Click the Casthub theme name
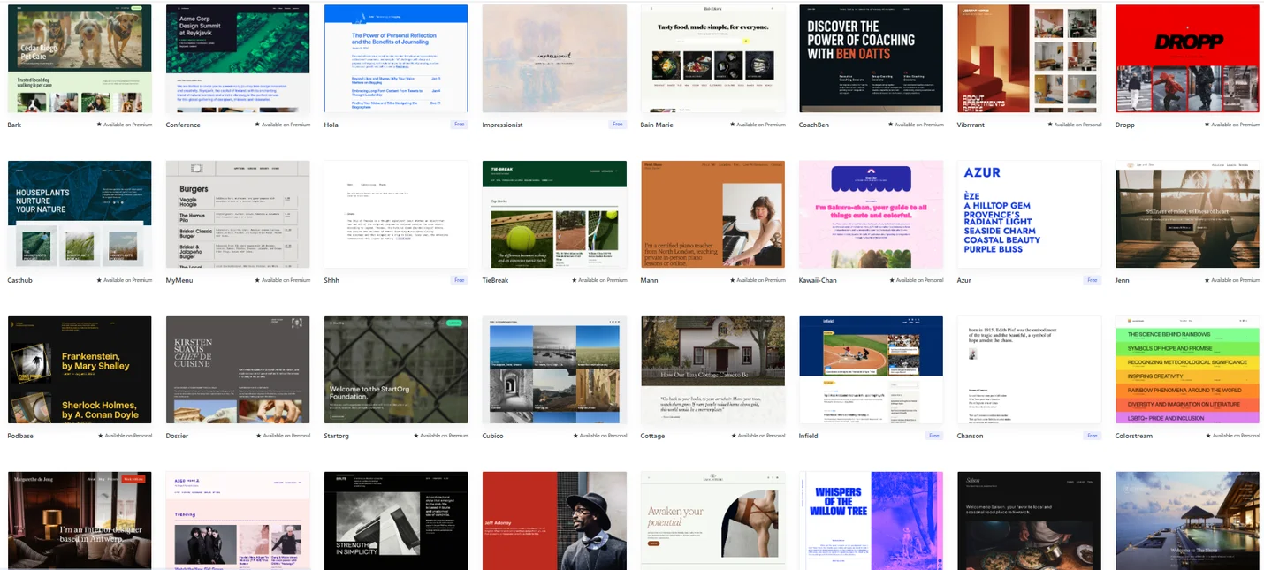 pyautogui.click(x=20, y=280)
